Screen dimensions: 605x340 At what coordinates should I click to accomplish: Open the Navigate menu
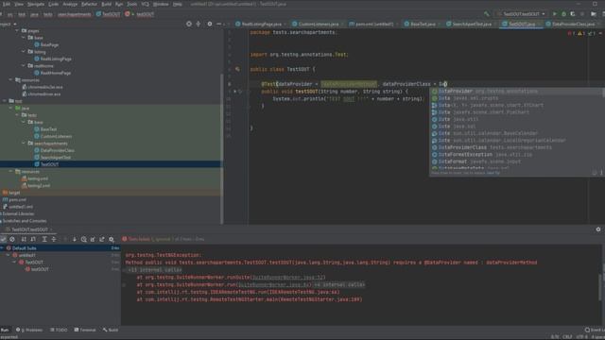pyautogui.click(x=36, y=4)
